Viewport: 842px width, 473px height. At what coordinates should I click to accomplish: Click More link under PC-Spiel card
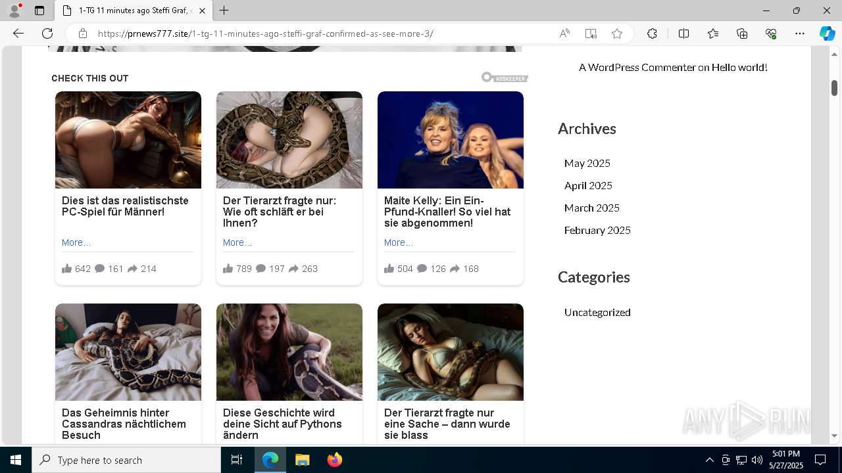(76, 242)
